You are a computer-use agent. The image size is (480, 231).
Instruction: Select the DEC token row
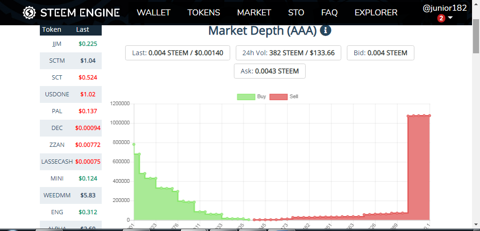click(x=71, y=128)
